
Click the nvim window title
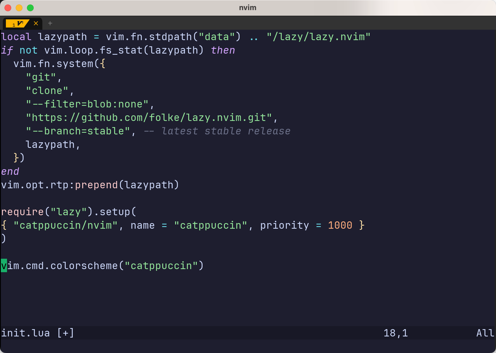point(247,8)
